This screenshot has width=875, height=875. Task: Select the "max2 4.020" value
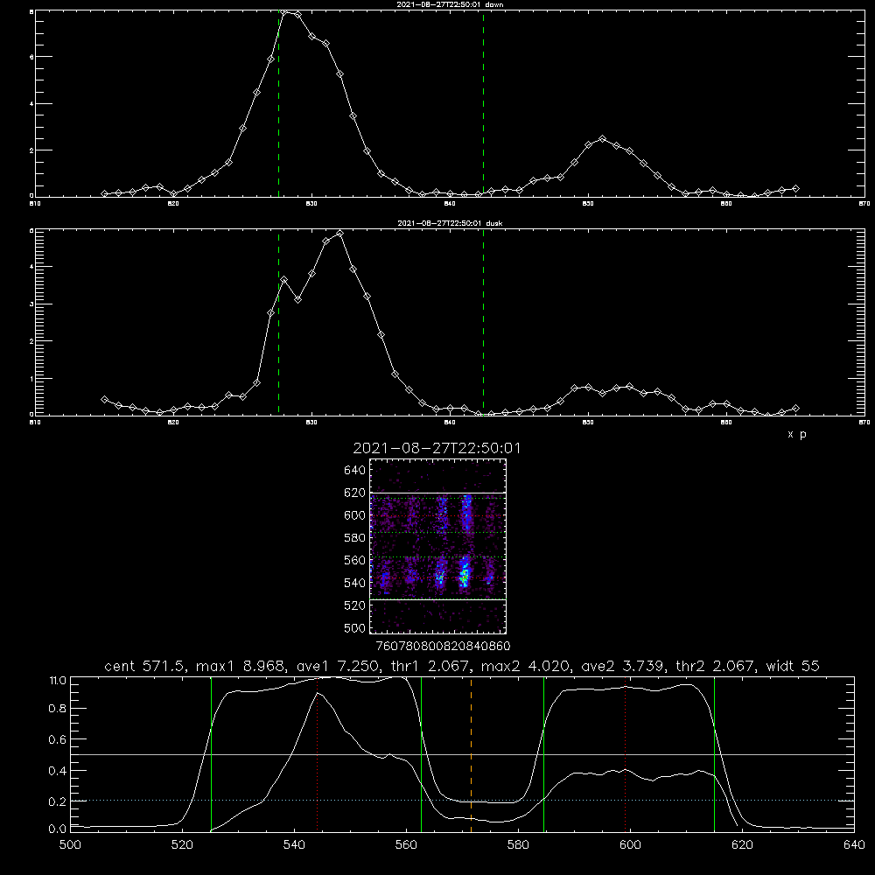(x=526, y=666)
